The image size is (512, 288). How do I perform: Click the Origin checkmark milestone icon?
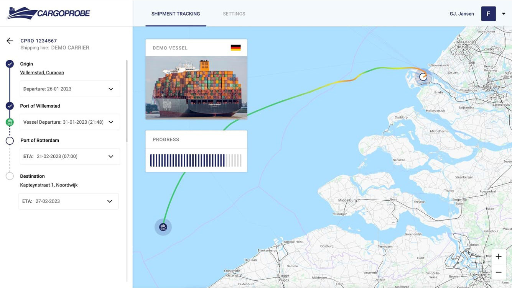(x=10, y=64)
